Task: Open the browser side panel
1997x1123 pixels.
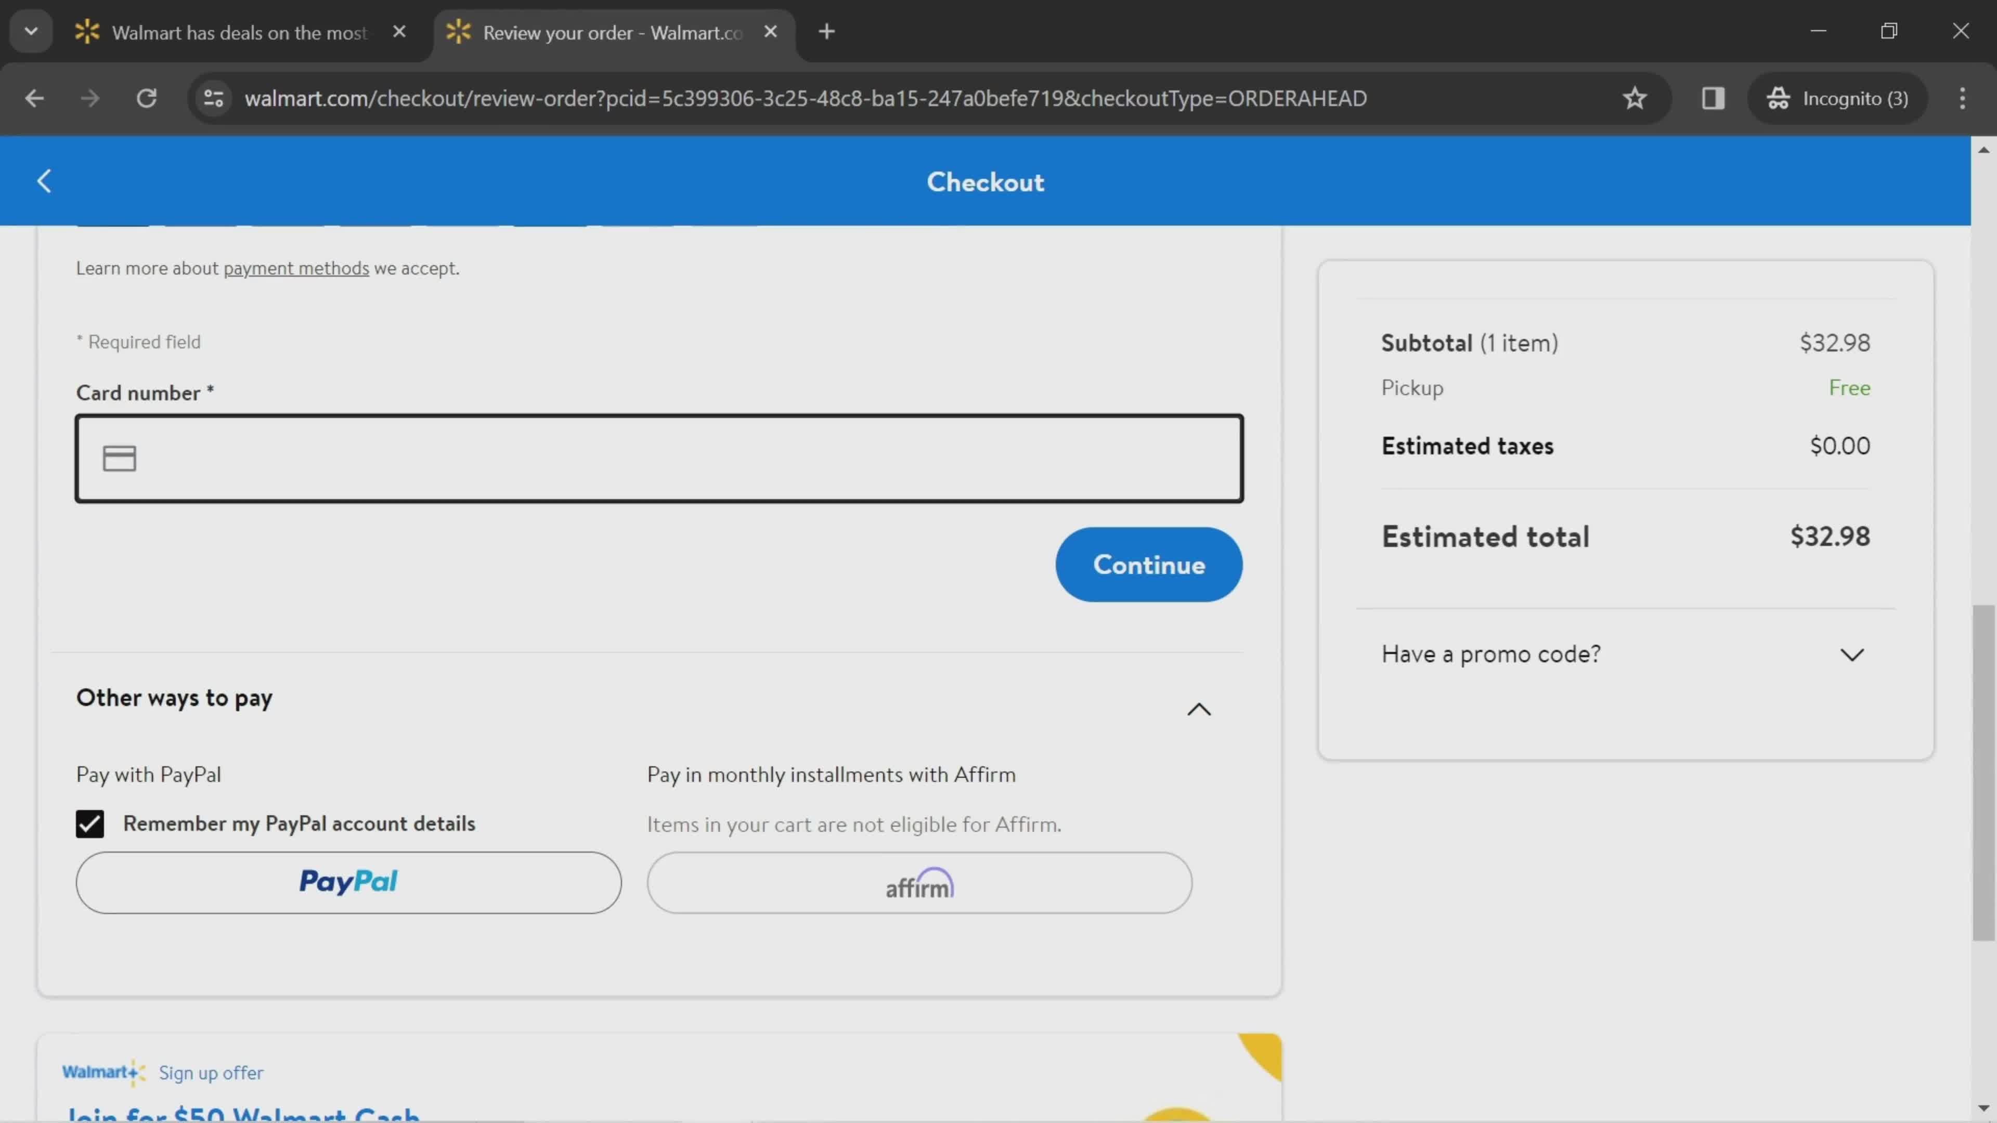Action: 1713,98
